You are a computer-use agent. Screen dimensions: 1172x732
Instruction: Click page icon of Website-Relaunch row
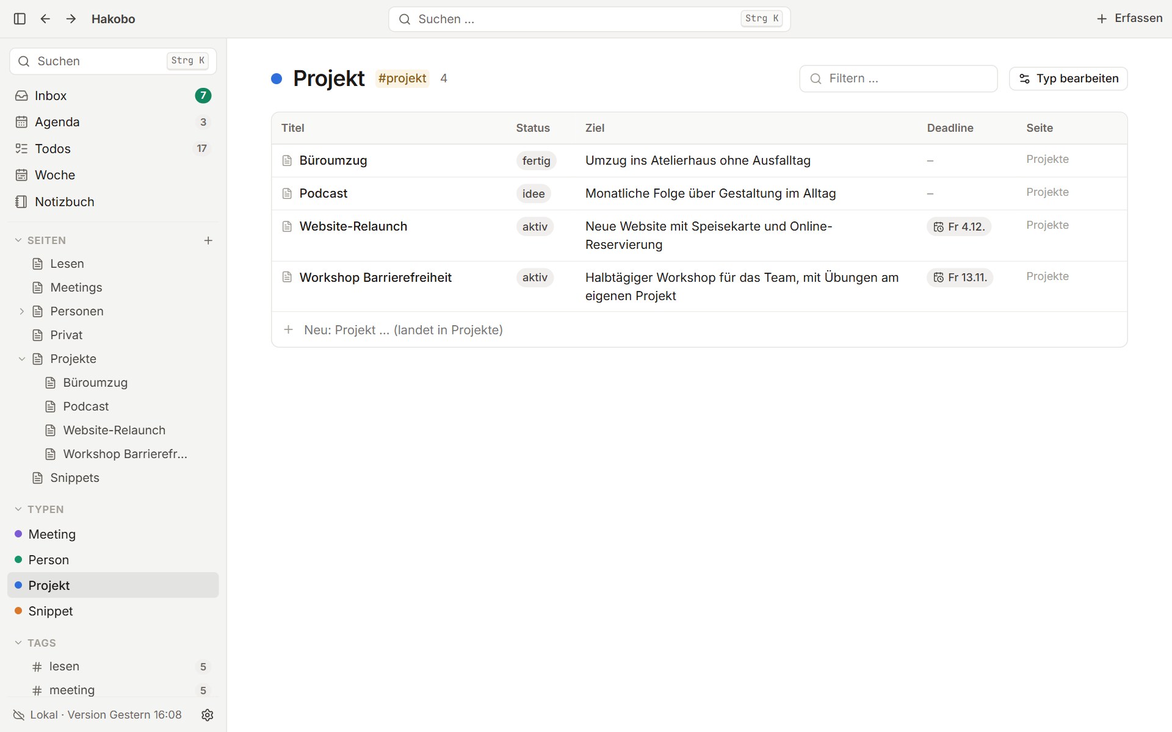click(287, 226)
